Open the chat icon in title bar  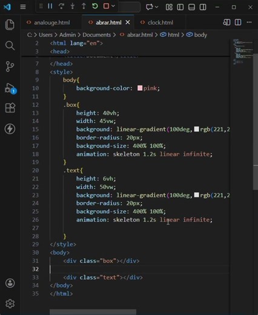click(150, 7)
